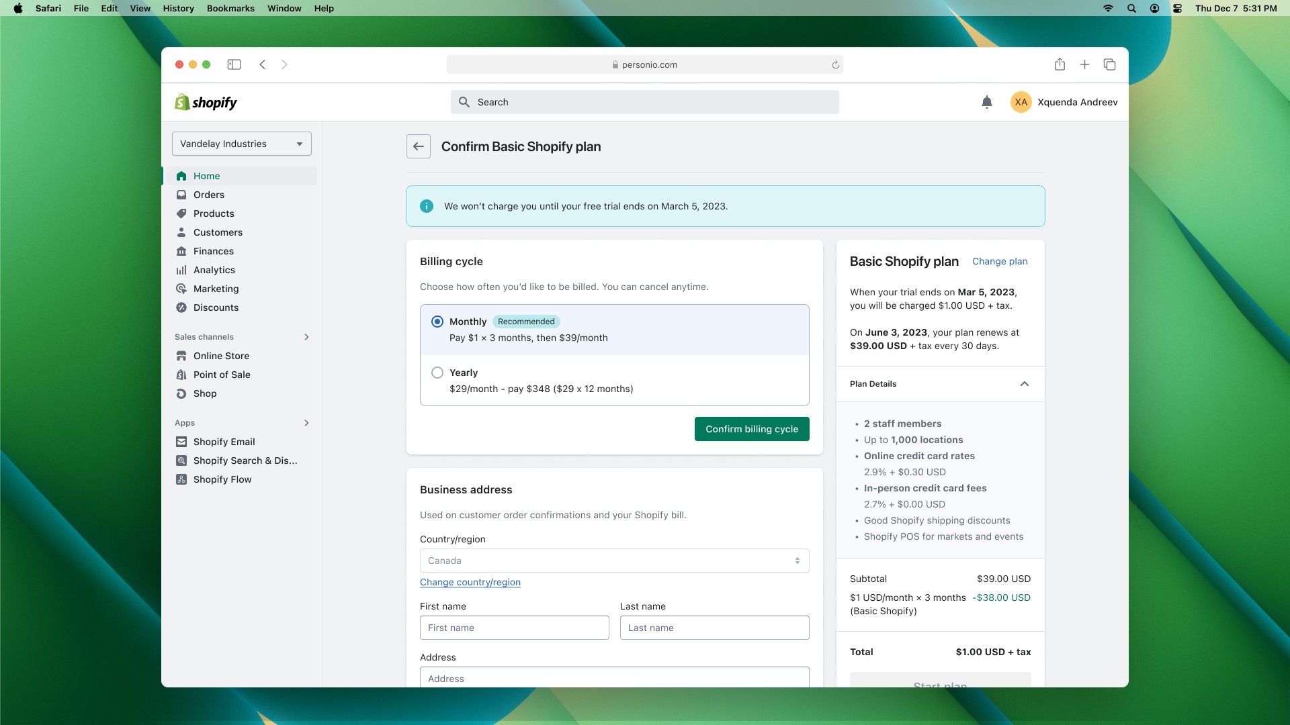1290x725 pixels.
Task: Collapse the Plan Details section
Action: pos(1024,384)
